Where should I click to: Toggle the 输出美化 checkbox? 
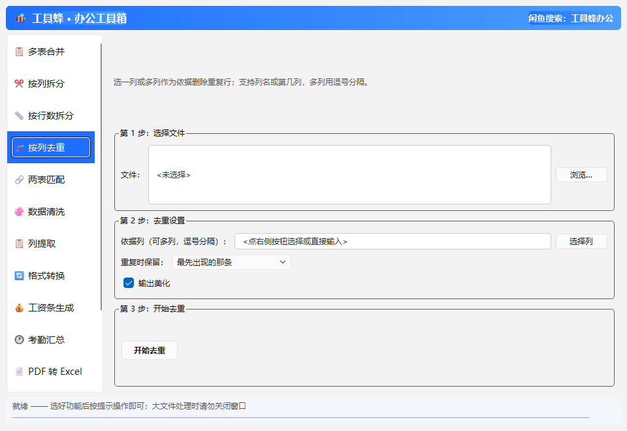pos(129,283)
